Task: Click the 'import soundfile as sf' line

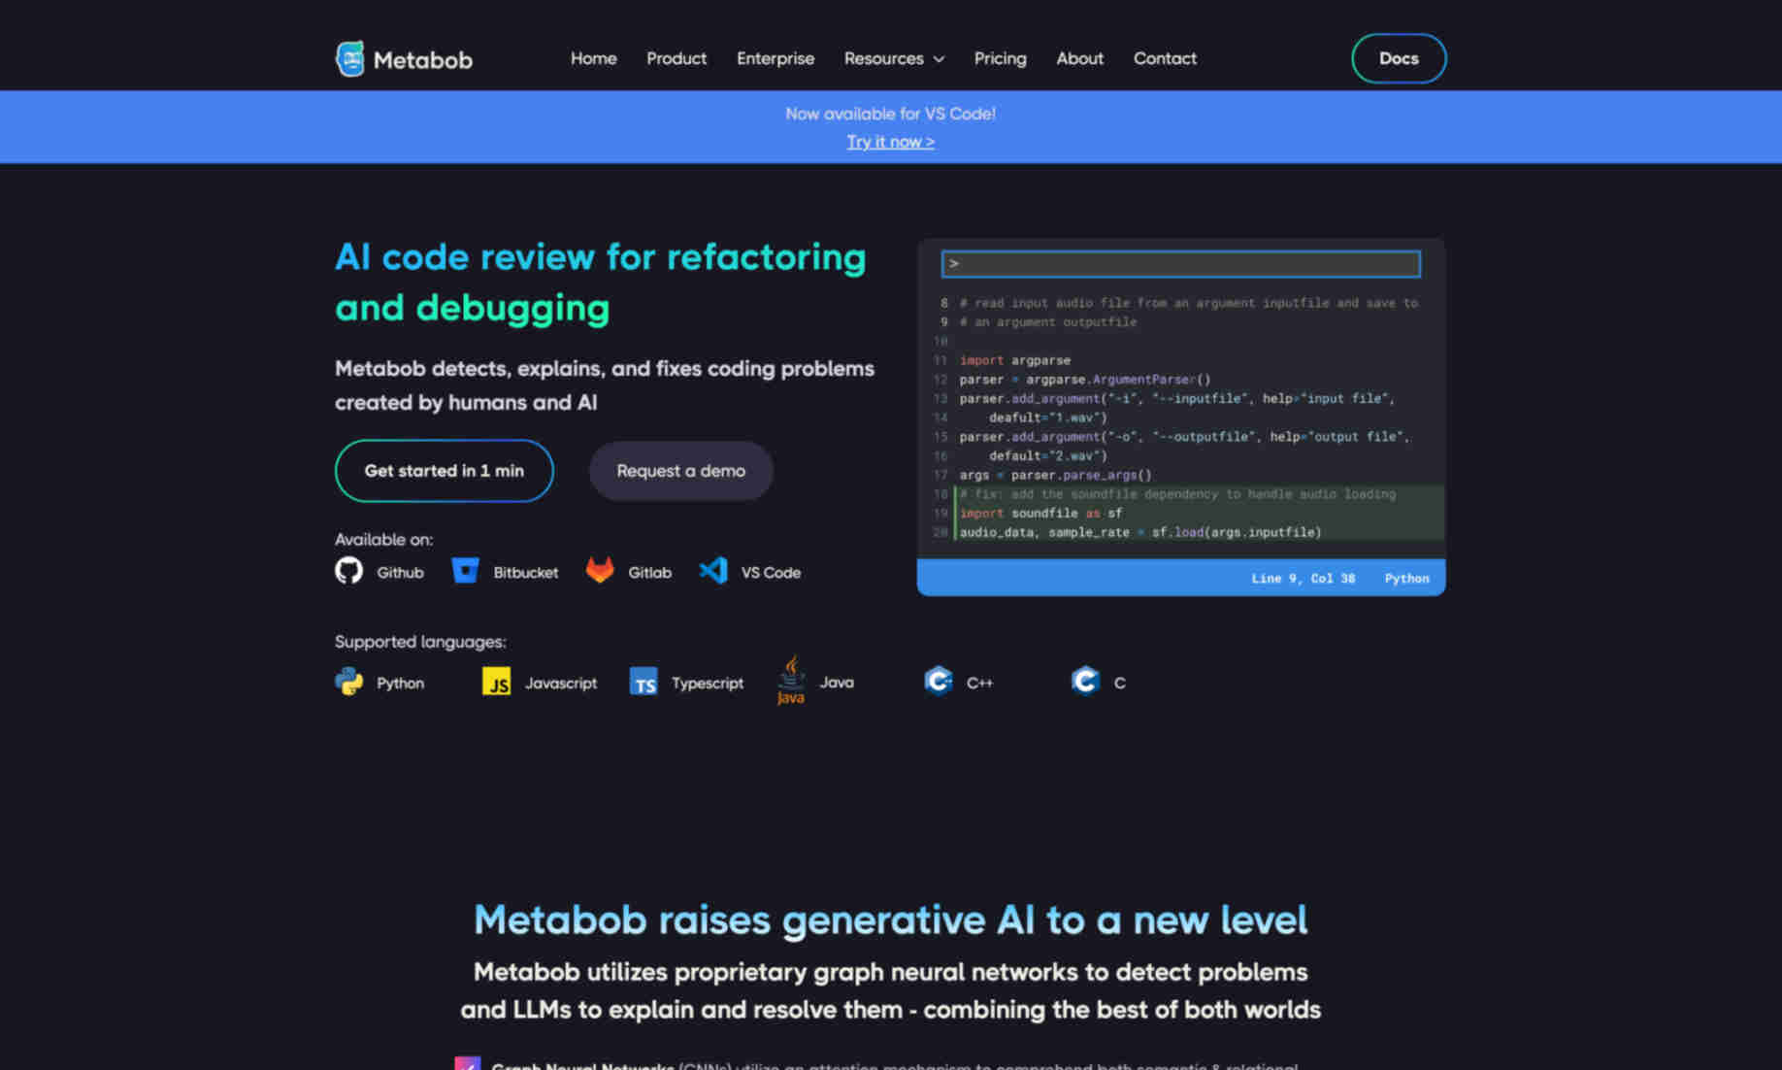Action: click(x=1040, y=513)
